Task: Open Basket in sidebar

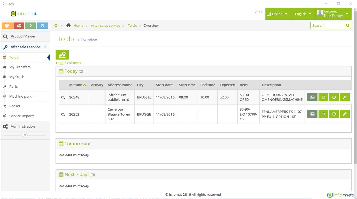Action: pyautogui.click(x=25, y=106)
